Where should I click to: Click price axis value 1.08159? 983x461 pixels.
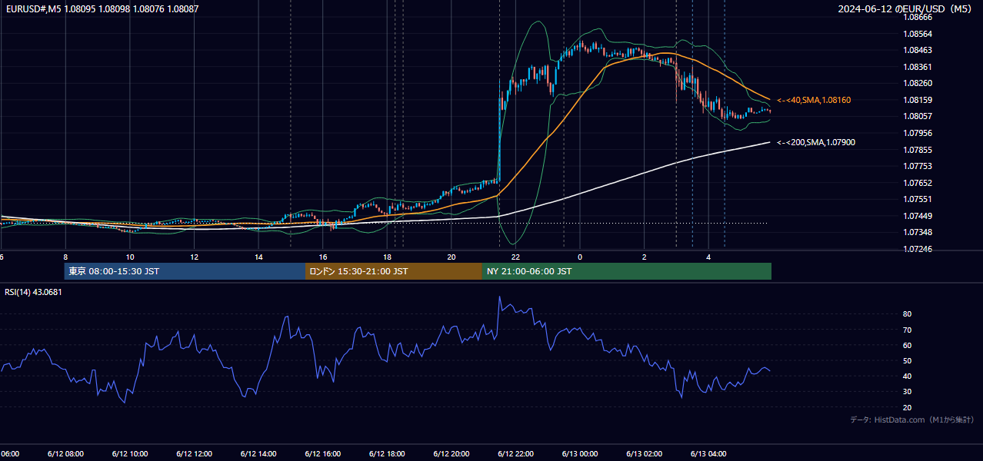point(916,100)
